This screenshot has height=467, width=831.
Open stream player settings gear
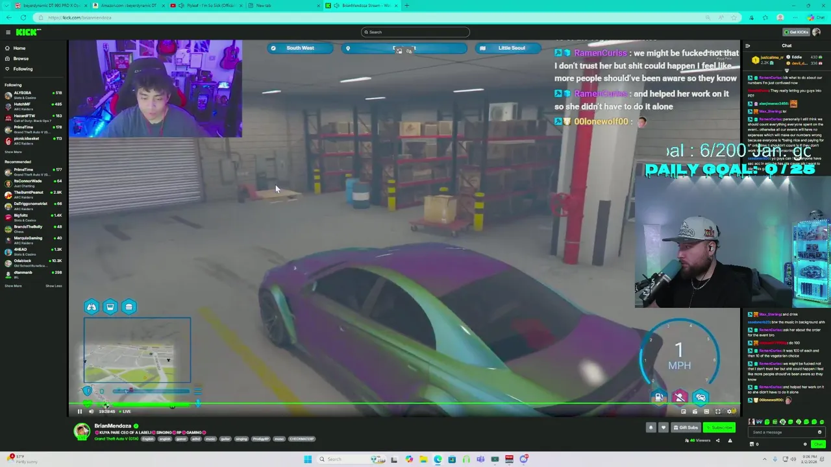[x=730, y=411]
